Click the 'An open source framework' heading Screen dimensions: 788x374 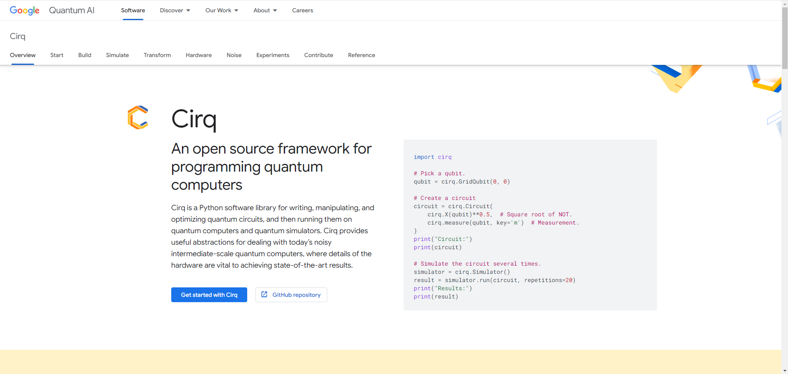click(x=271, y=167)
